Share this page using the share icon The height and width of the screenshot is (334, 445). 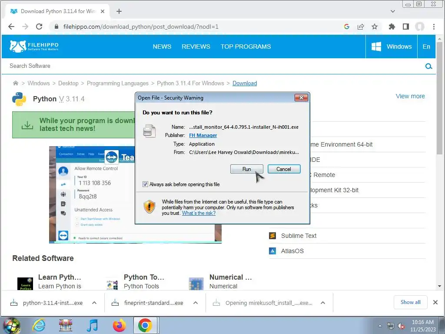point(361,27)
